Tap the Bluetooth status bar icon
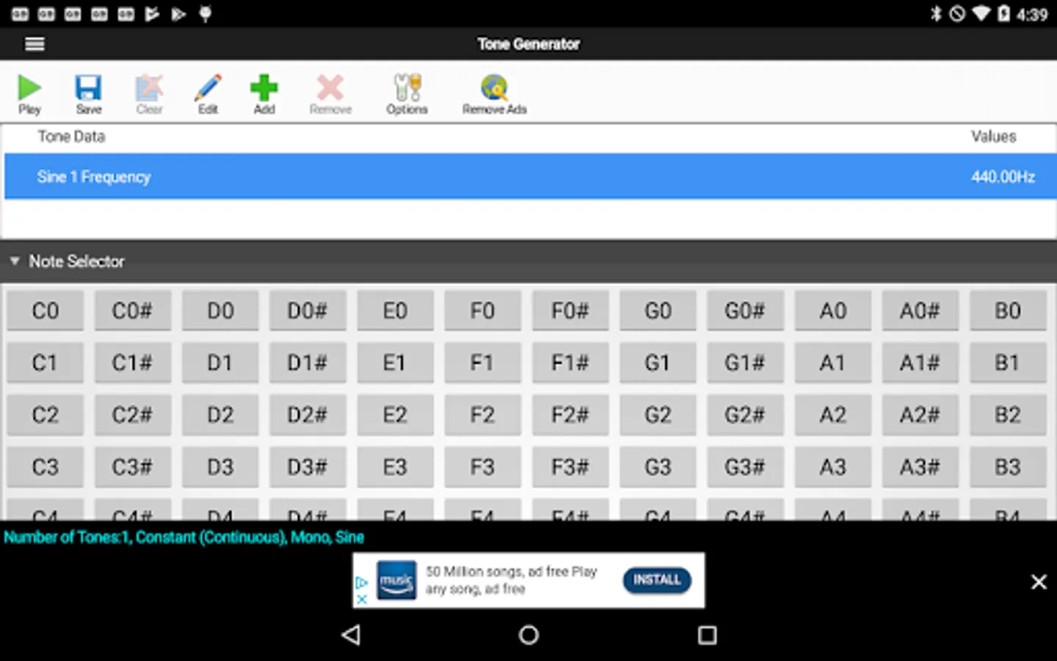The width and height of the screenshot is (1057, 661). pos(936,14)
